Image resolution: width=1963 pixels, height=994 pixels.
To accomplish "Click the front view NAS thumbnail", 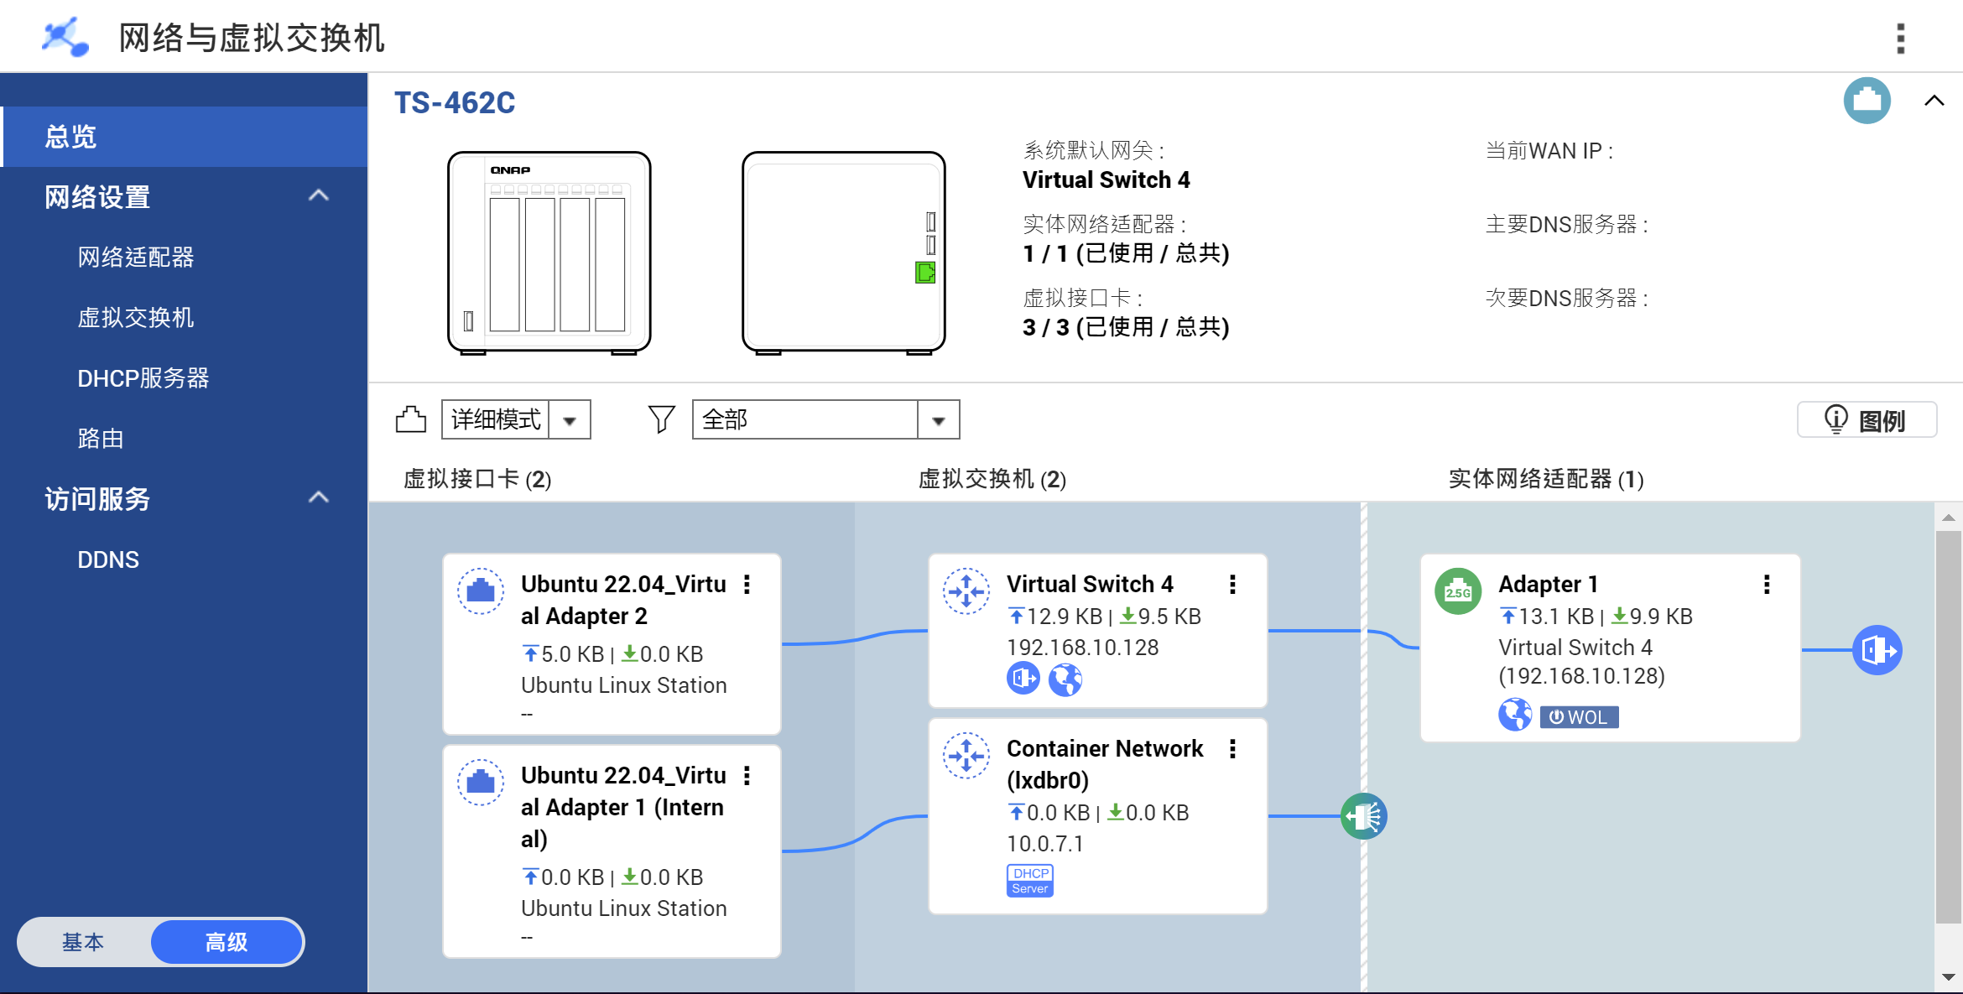I will click(x=549, y=252).
